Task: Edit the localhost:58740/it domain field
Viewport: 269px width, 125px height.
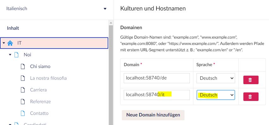Action: coord(157,95)
